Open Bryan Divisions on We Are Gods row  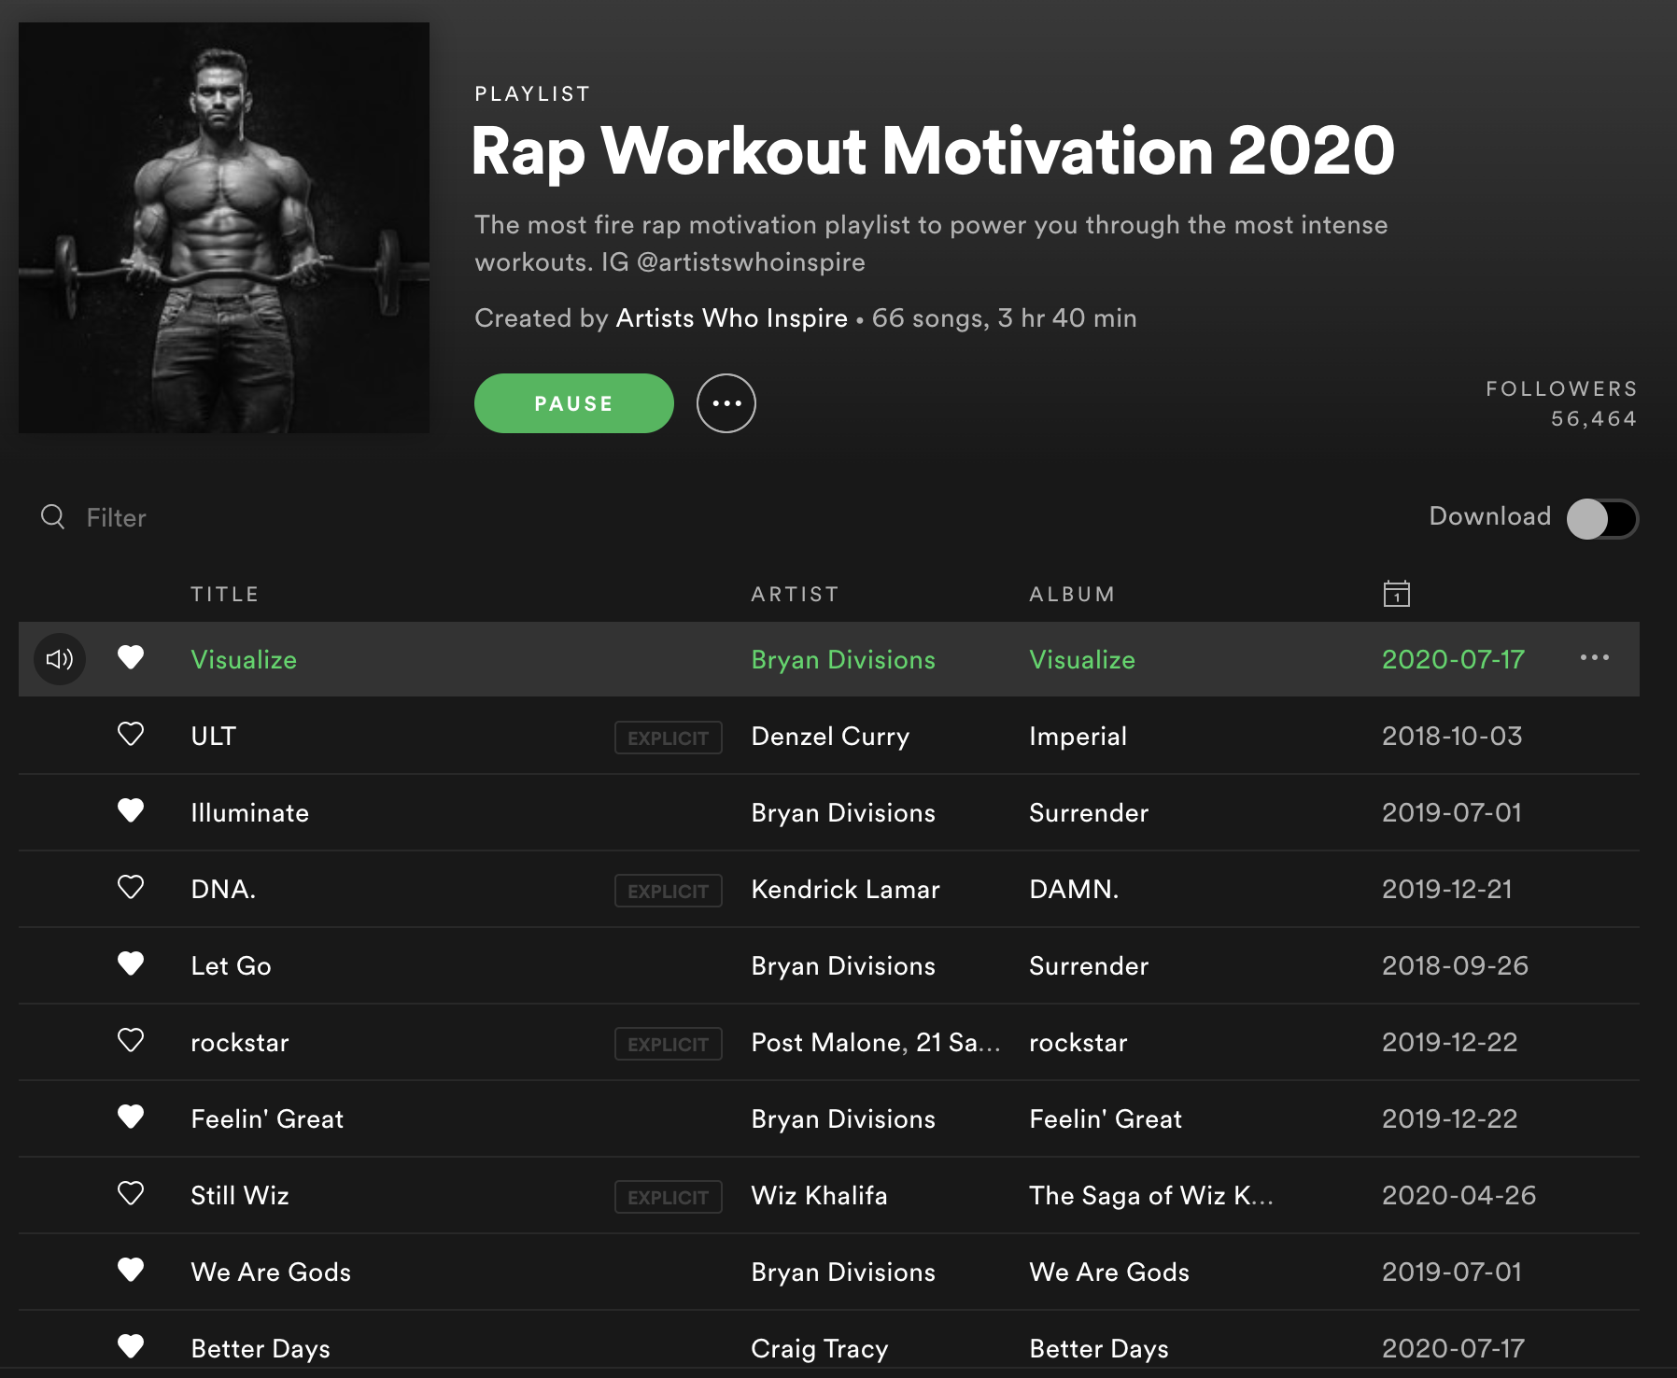[x=843, y=1273]
